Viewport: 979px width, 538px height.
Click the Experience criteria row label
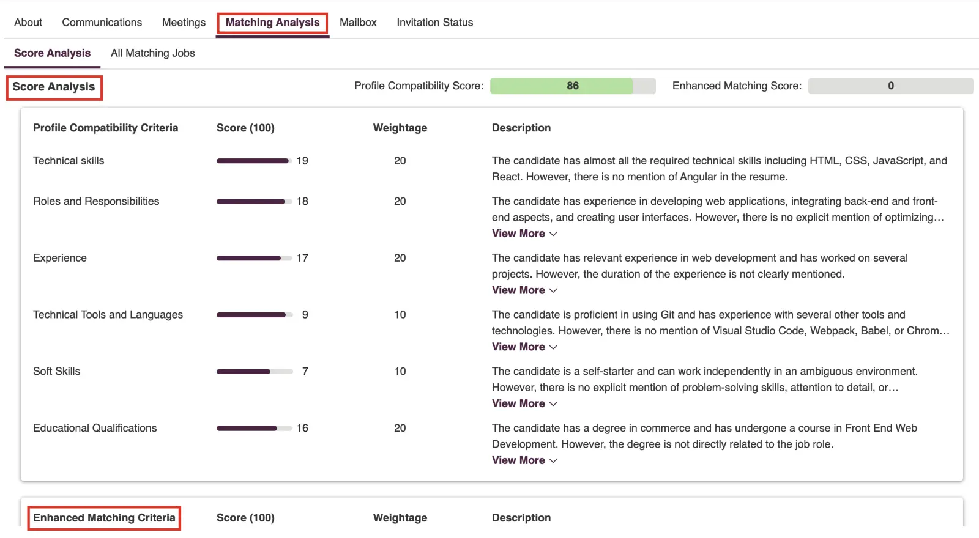60,258
